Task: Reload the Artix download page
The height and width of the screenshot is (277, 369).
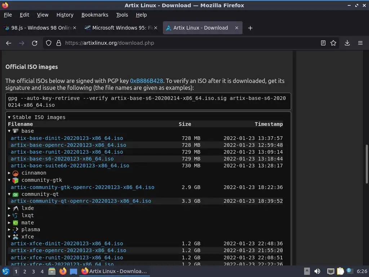Action: click(x=35, y=43)
